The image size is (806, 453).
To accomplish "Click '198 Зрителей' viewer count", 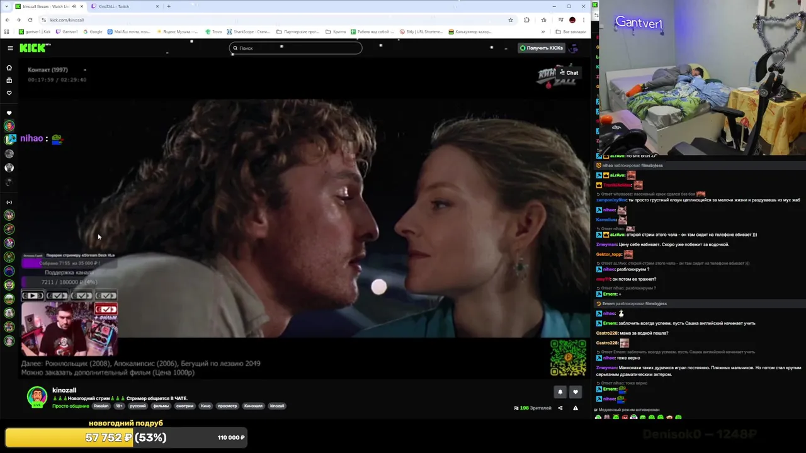I will (x=533, y=408).
